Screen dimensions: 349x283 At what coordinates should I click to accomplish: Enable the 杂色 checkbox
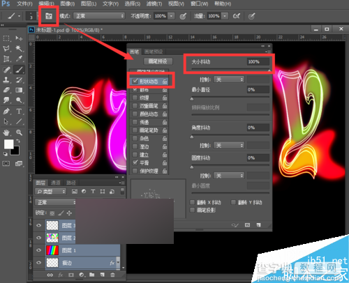tap(135, 139)
